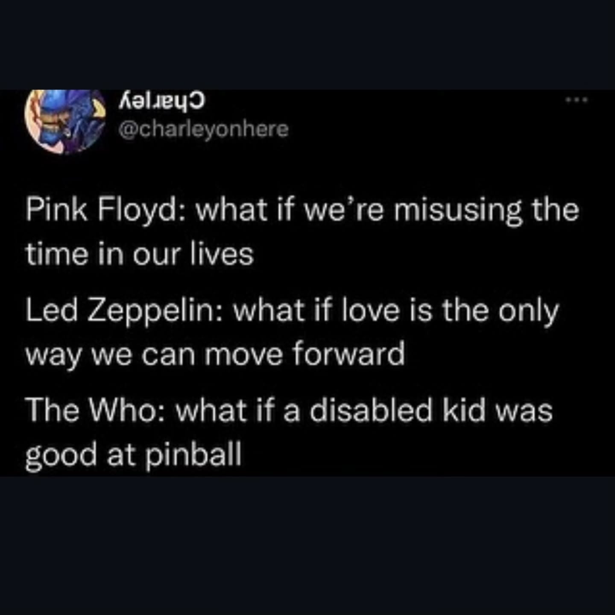Select the phrase "good at pinball"
The image size is (615, 615).
[133, 454]
